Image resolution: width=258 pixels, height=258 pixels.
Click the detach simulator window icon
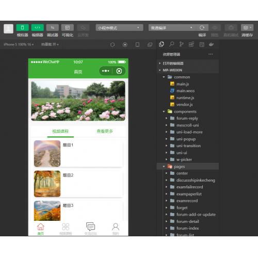[150, 45]
